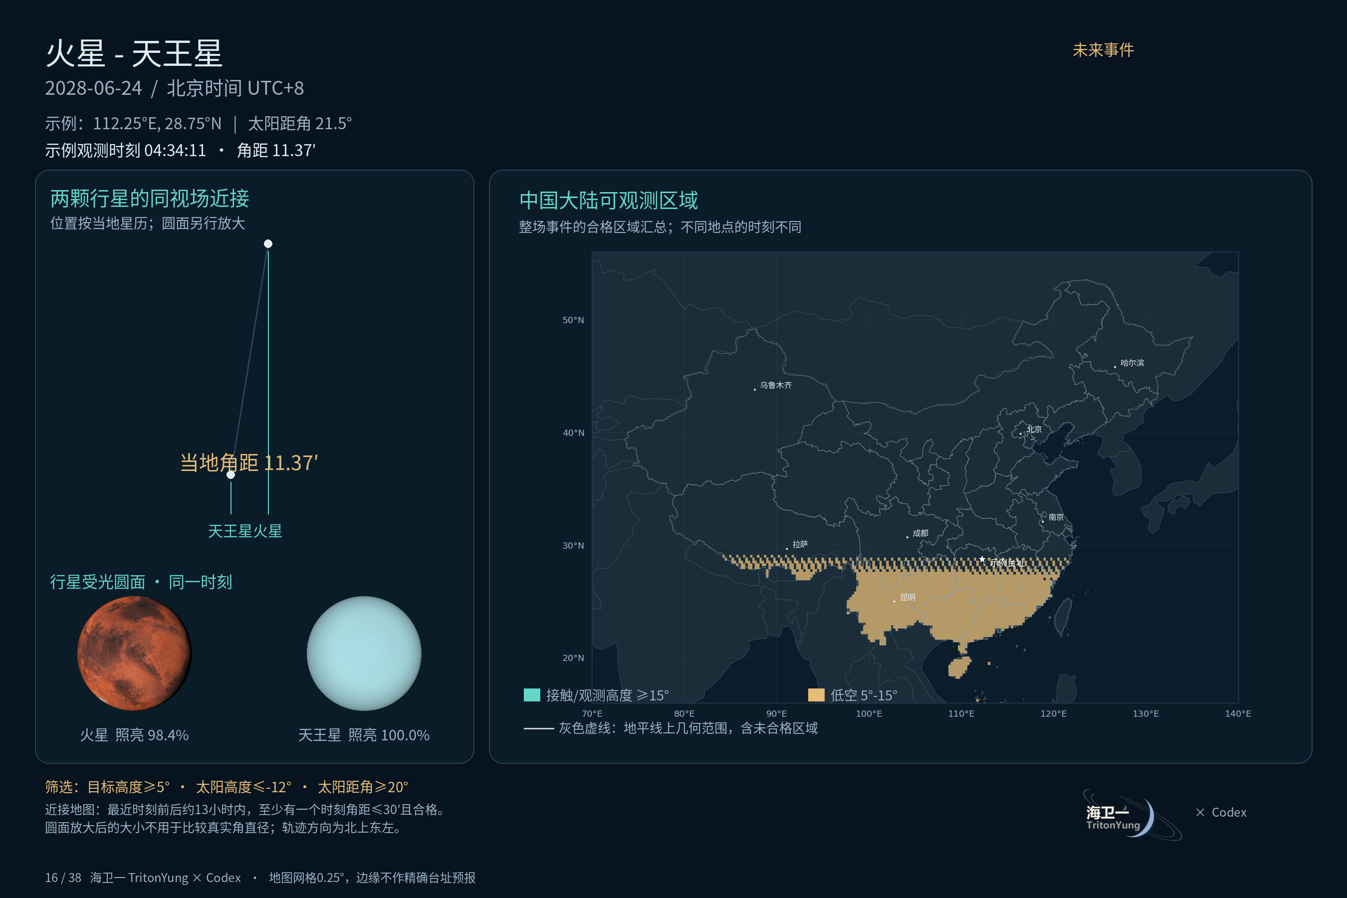Viewport: 1347px width, 898px height.
Task: Click the 140°E longitude axis label
Action: click(x=1238, y=714)
